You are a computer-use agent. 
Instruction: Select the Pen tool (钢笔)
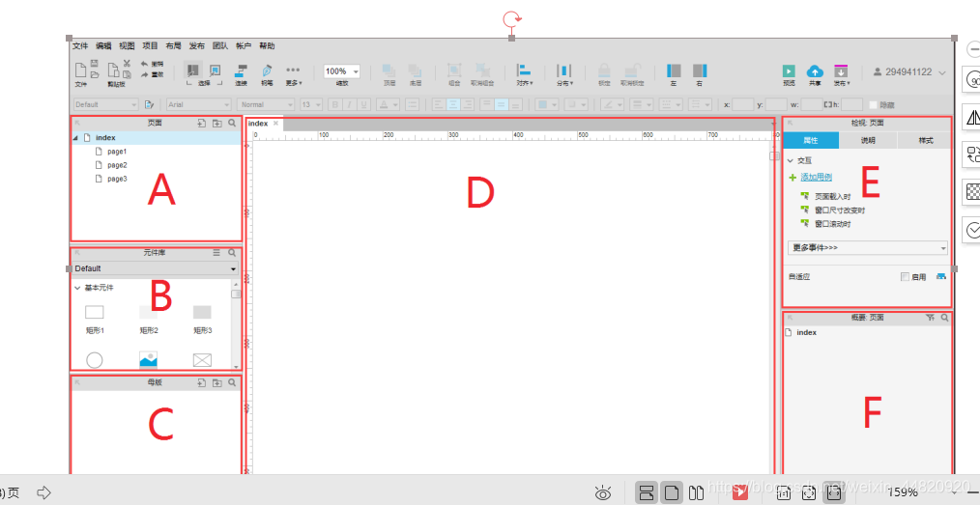tap(268, 70)
